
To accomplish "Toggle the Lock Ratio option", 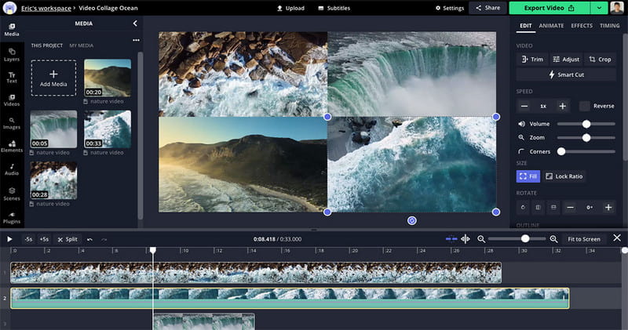I will point(564,176).
